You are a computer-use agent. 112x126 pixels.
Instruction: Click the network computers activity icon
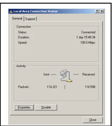coord(66,76)
